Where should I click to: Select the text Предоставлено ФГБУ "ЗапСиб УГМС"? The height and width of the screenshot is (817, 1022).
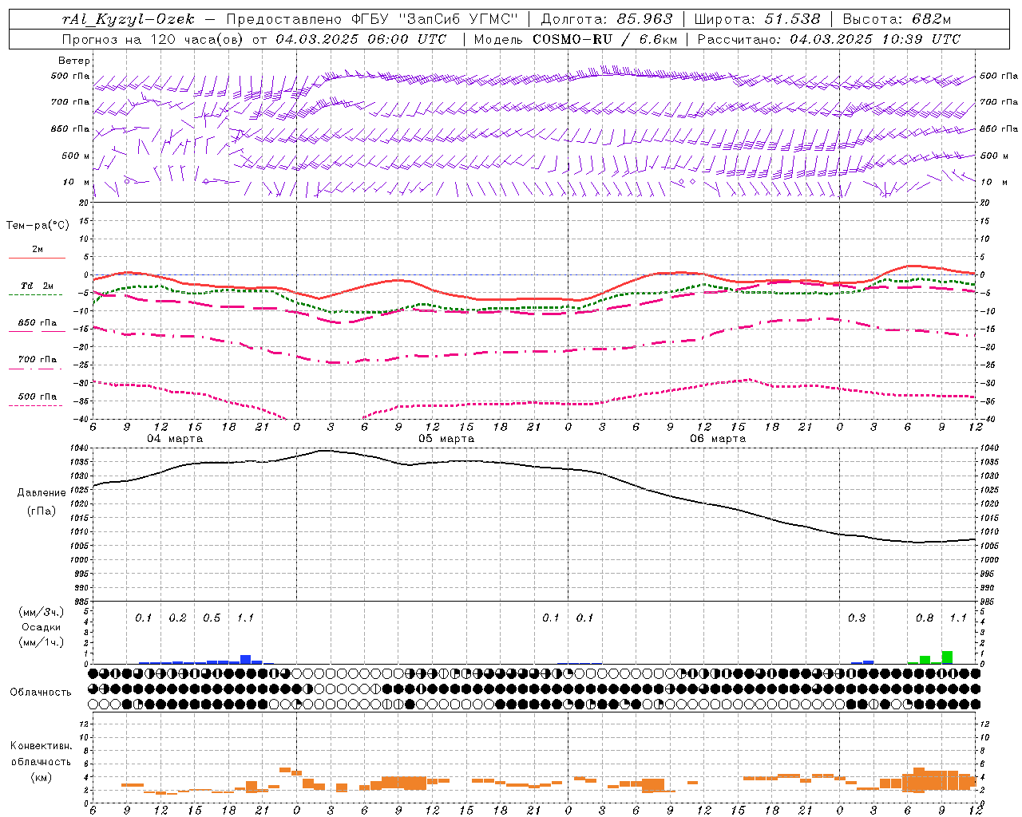[372, 20]
